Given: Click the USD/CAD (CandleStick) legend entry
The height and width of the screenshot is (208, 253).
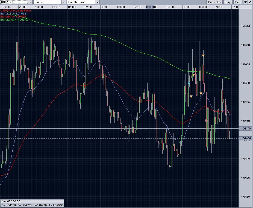Looking at the screenshot, I should click(16, 10).
